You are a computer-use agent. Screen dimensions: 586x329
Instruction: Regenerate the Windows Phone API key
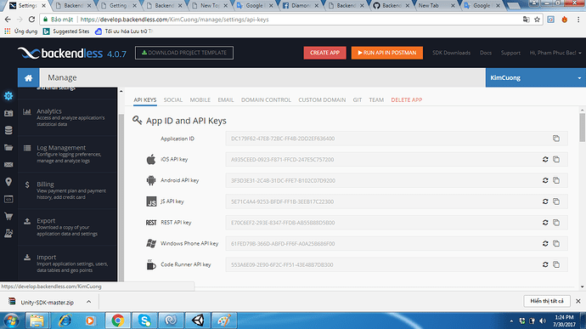click(x=545, y=243)
